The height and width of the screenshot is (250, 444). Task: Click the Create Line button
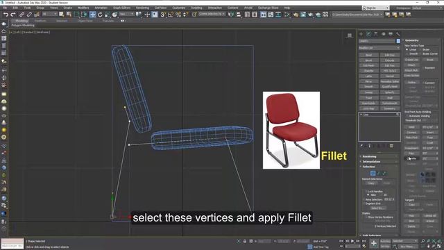(411, 60)
